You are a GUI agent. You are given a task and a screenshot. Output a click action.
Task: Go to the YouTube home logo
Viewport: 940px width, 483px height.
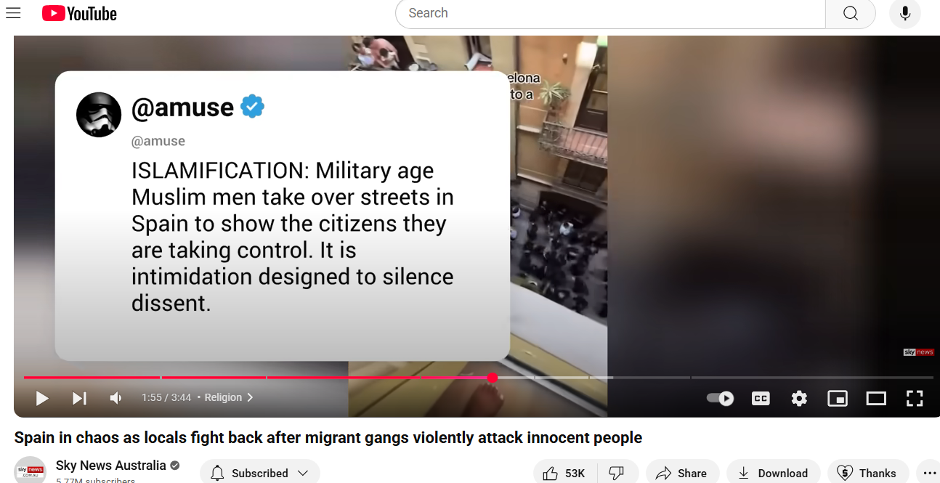coord(79,13)
